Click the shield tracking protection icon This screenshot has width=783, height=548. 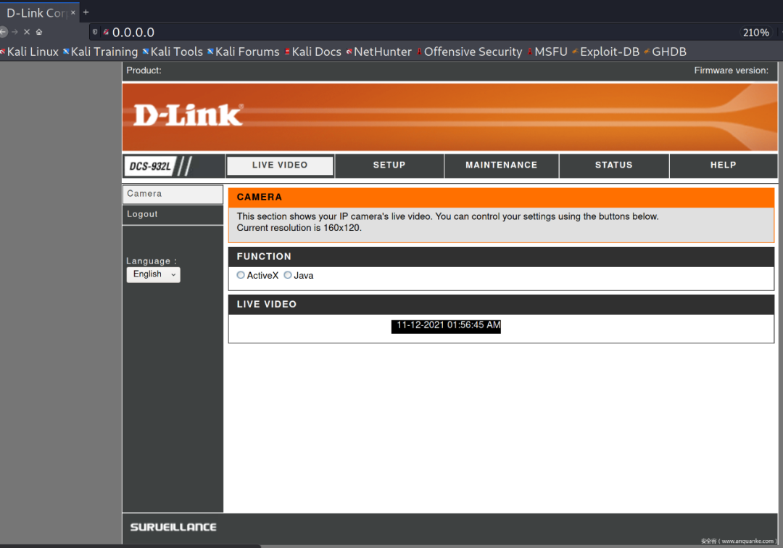coord(95,32)
